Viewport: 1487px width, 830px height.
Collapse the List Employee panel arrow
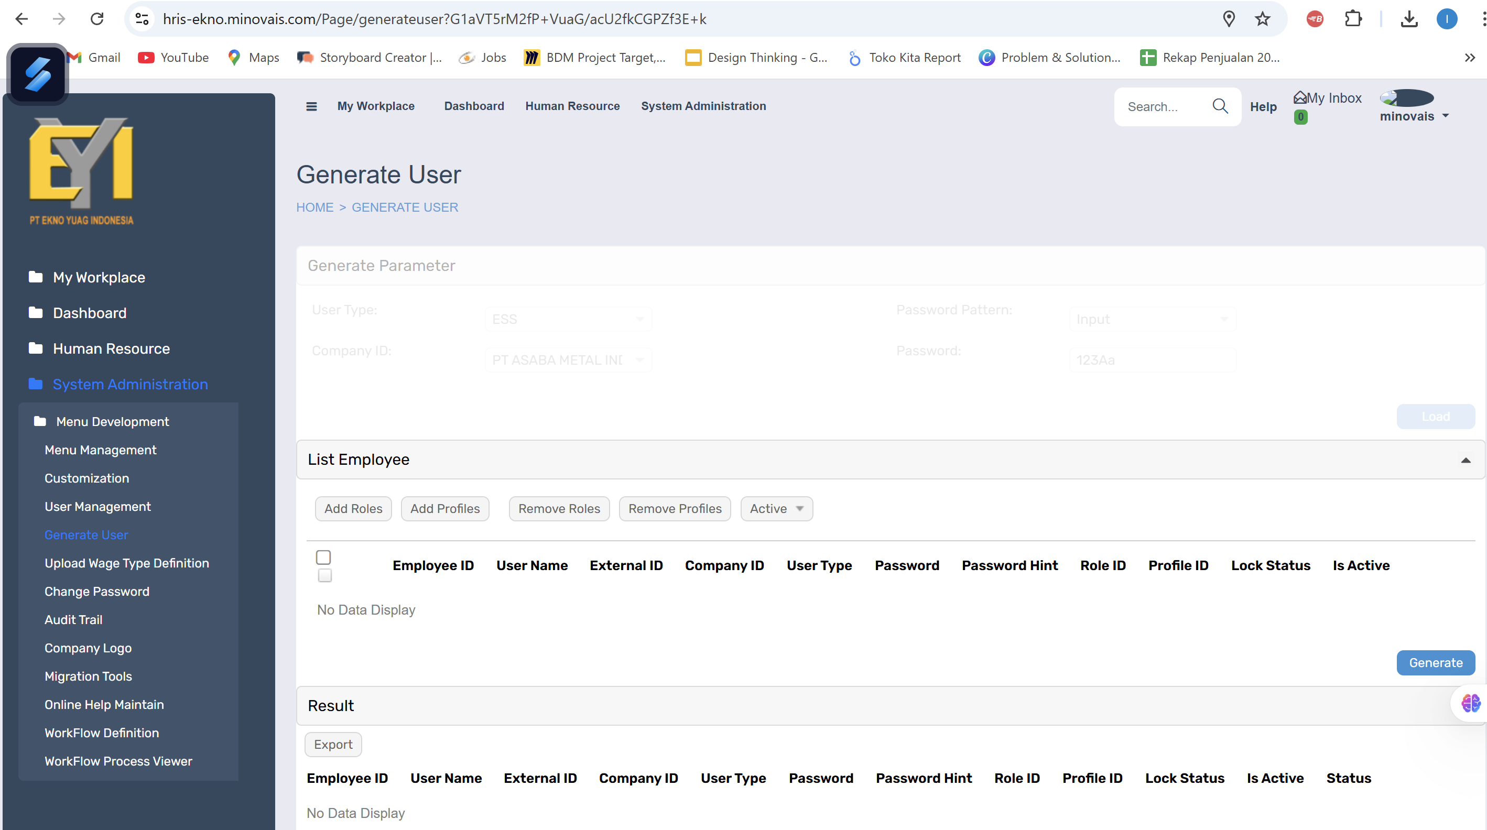click(x=1465, y=460)
